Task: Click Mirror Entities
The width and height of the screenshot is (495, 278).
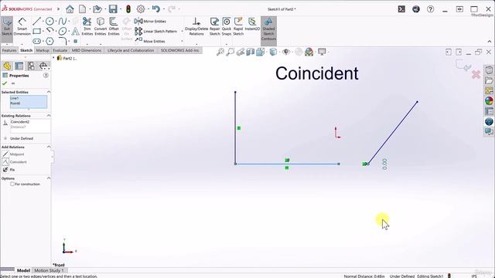Action: click(150, 21)
